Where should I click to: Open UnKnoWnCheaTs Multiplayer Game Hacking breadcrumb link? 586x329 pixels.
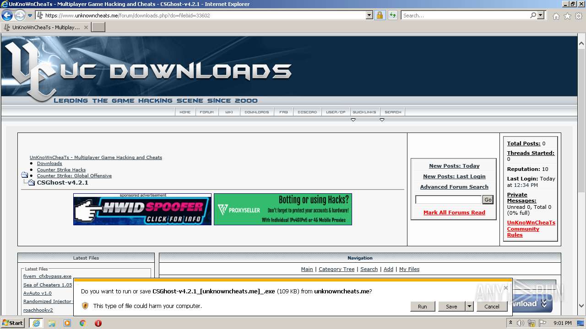[x=96, y=157]
